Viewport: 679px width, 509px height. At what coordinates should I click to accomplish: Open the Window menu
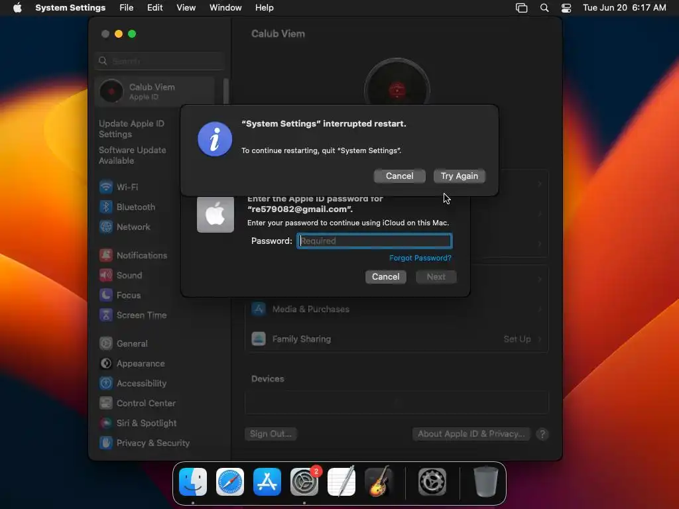tap(225, 8)
